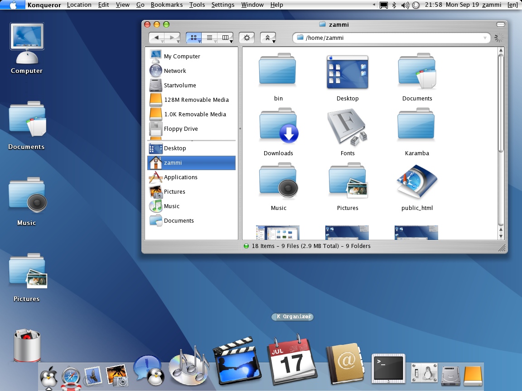Open the Tools menu
This screenshot has width=522, height=391.
(x=197, y=5)
